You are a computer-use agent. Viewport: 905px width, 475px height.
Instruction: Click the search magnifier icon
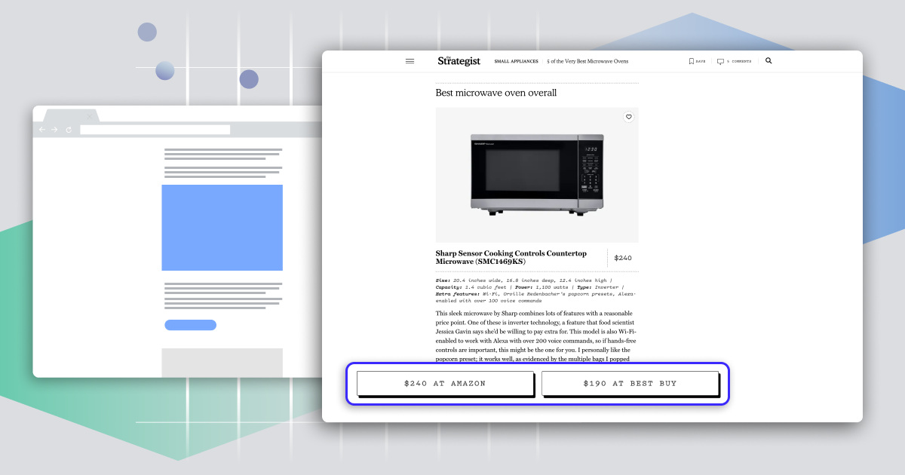[x=768, y=61]
